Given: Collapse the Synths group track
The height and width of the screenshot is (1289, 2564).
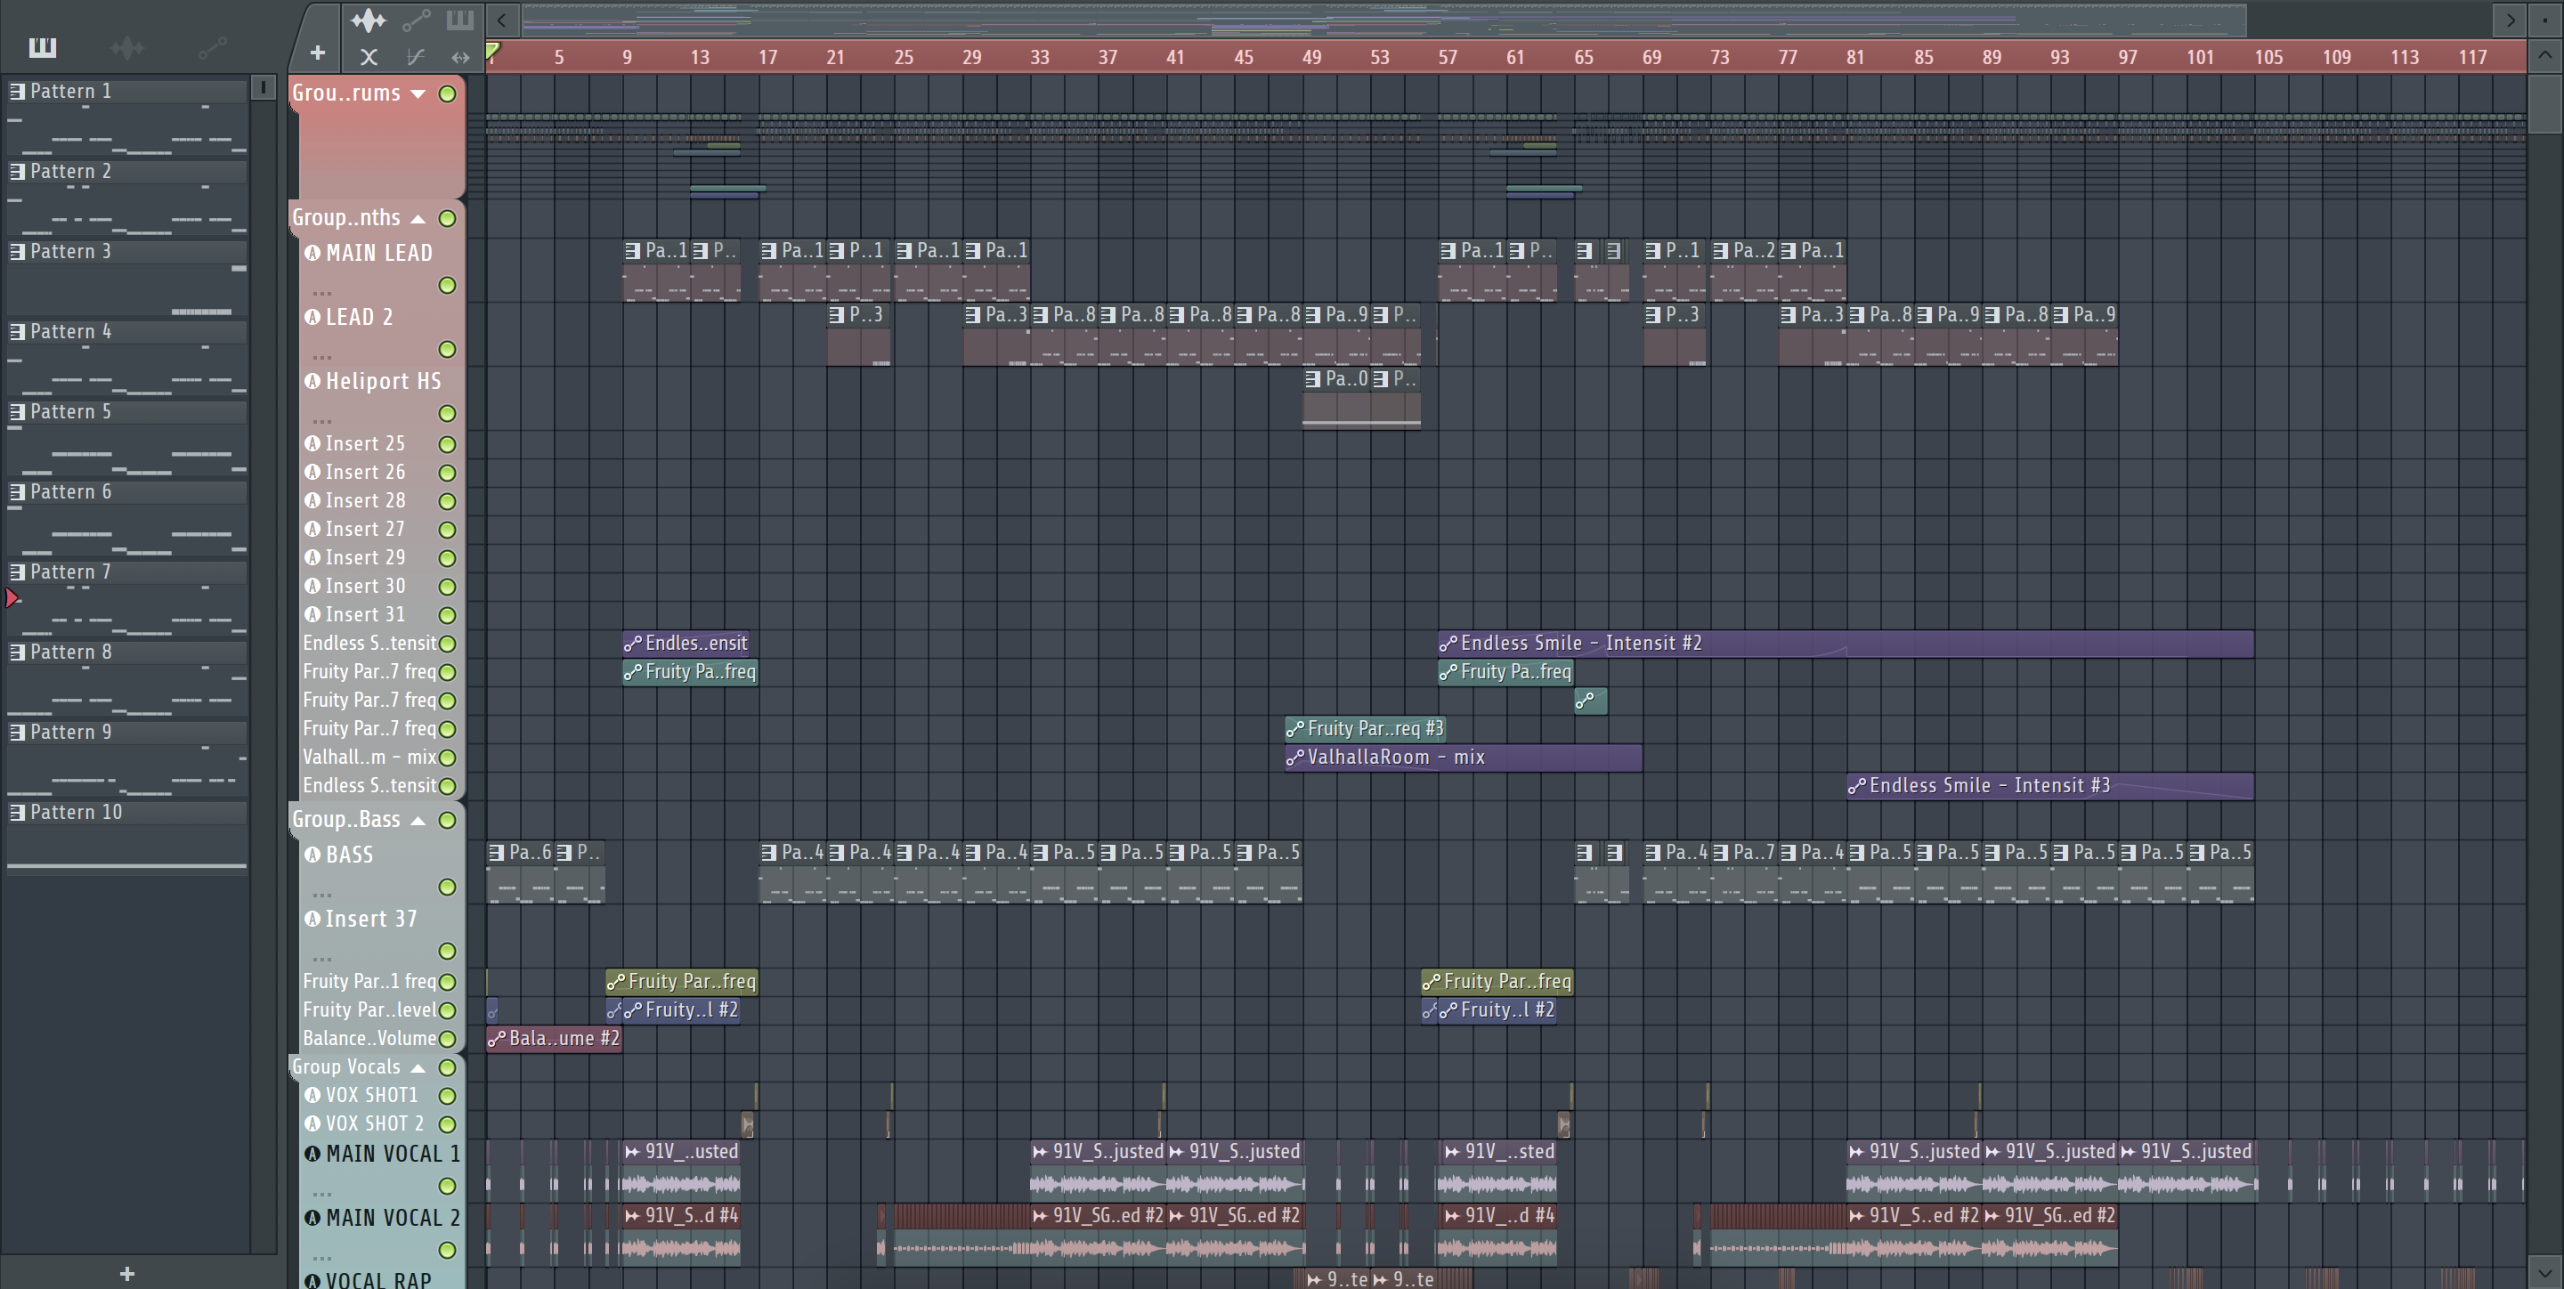Looking at the screenshot, I should [419, 218].
